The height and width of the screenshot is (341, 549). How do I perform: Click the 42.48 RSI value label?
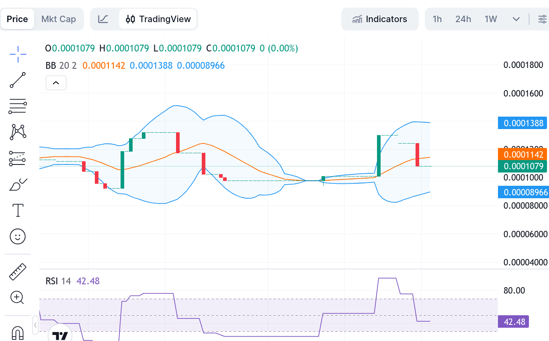514,322
